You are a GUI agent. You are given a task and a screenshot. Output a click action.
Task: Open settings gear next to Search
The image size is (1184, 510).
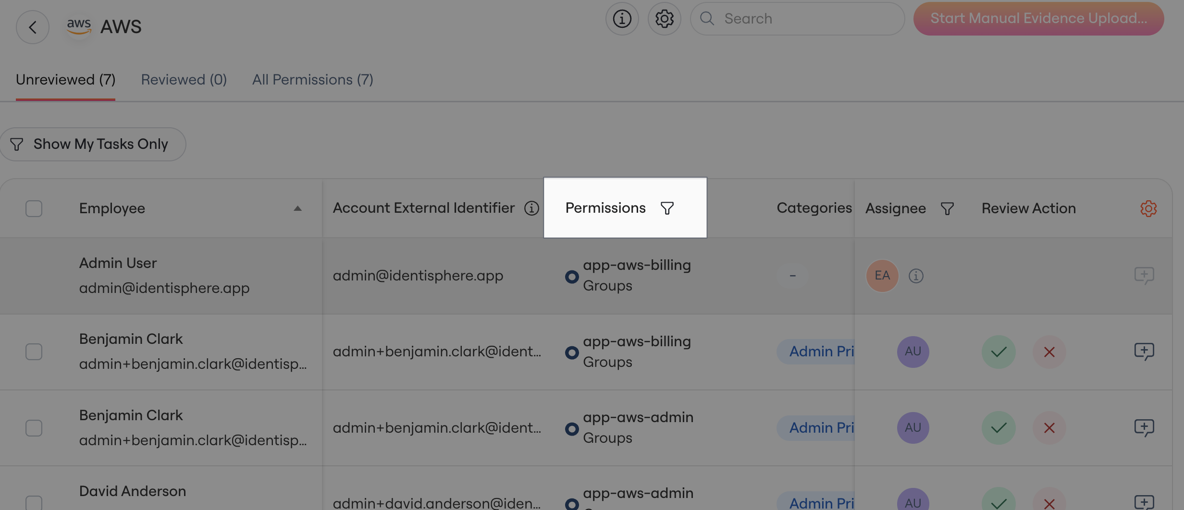pyautogui.click(x=664, y=19)
